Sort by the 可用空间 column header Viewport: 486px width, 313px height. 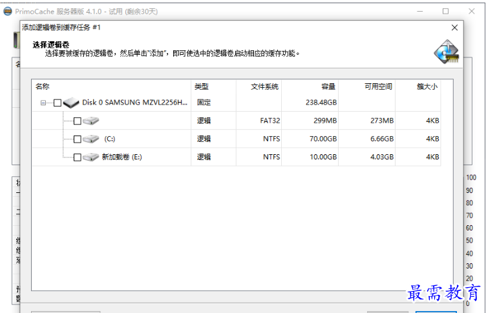coord(366,86)
